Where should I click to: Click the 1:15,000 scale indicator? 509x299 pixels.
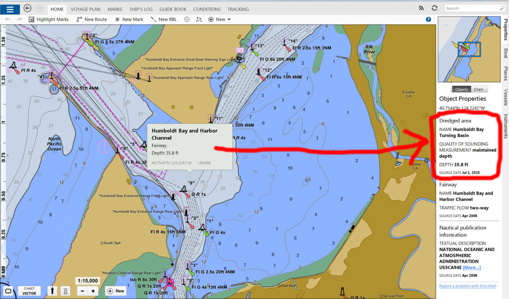coord(88,281)
